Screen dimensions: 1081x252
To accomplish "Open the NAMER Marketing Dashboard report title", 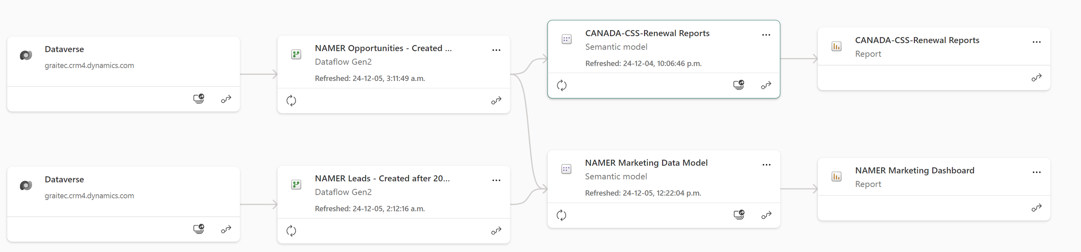I will [x=914, y=171].
